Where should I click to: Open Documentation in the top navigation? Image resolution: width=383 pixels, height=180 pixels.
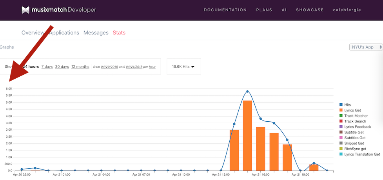(225, 10)
